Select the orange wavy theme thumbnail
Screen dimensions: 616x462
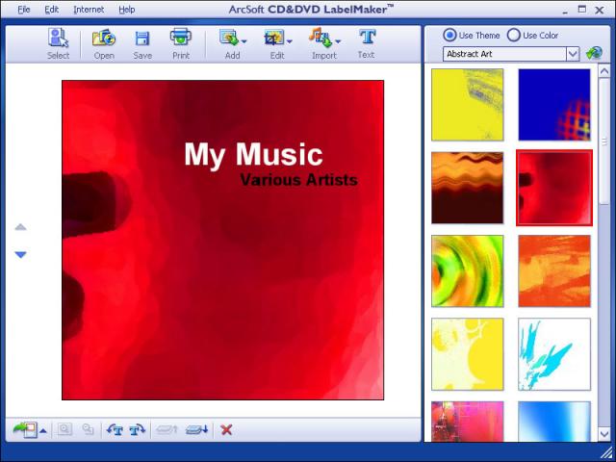pyautogui.click(x=467, y=188)
